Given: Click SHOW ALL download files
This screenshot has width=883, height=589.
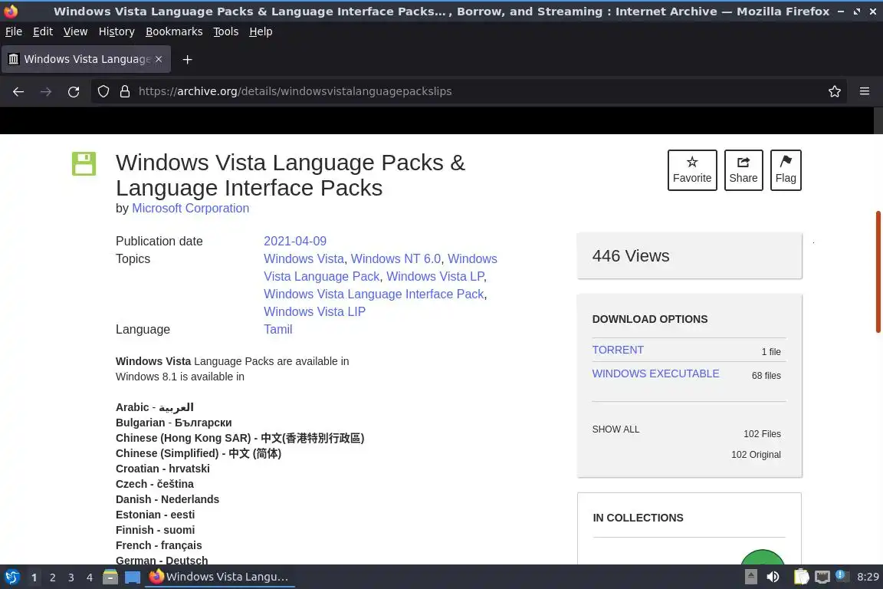Looking at the screenshot, I should (615, 429).
